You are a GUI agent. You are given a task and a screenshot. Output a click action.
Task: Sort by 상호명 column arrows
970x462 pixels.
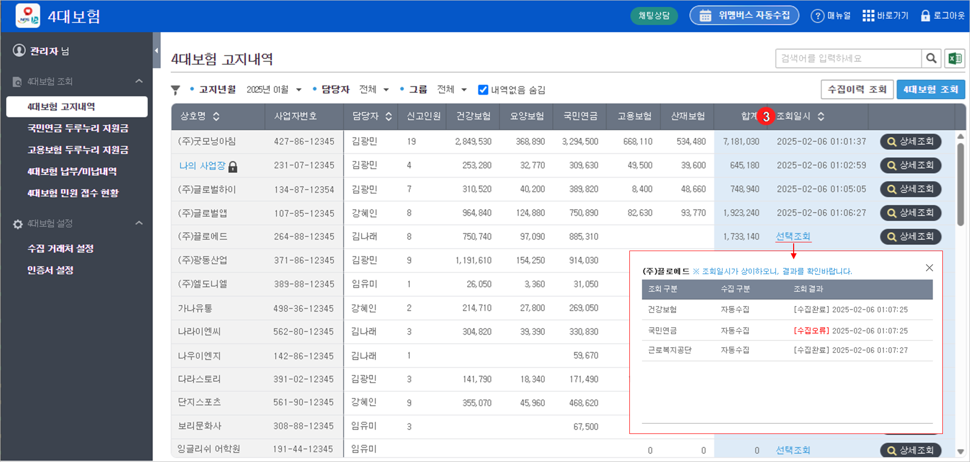pos(216,117)
